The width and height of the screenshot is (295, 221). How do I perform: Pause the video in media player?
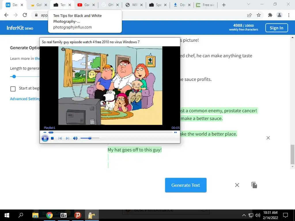point(45,138)
